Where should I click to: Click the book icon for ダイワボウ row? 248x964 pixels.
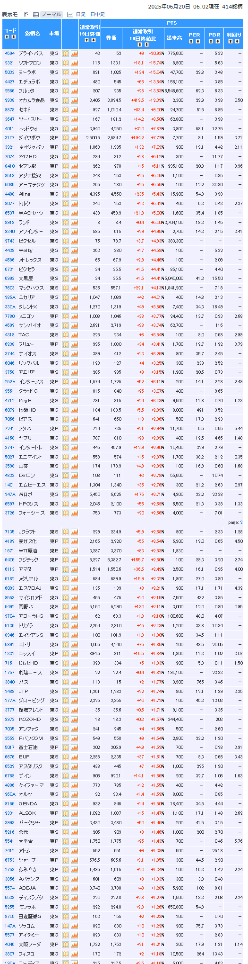[x=66, y=138]
